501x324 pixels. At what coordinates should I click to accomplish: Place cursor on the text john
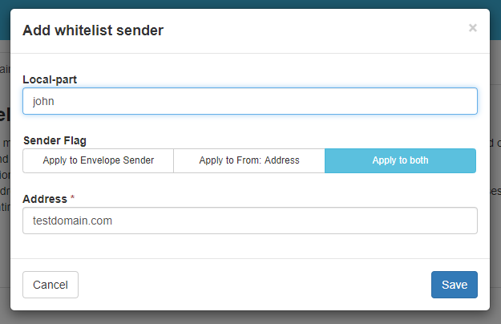(42, 102)
